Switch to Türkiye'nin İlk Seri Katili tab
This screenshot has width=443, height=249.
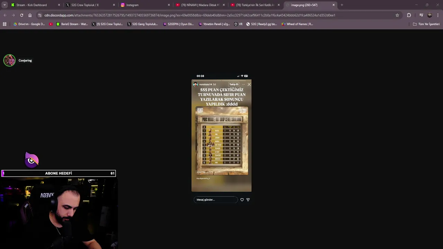[x=255, y=5]
